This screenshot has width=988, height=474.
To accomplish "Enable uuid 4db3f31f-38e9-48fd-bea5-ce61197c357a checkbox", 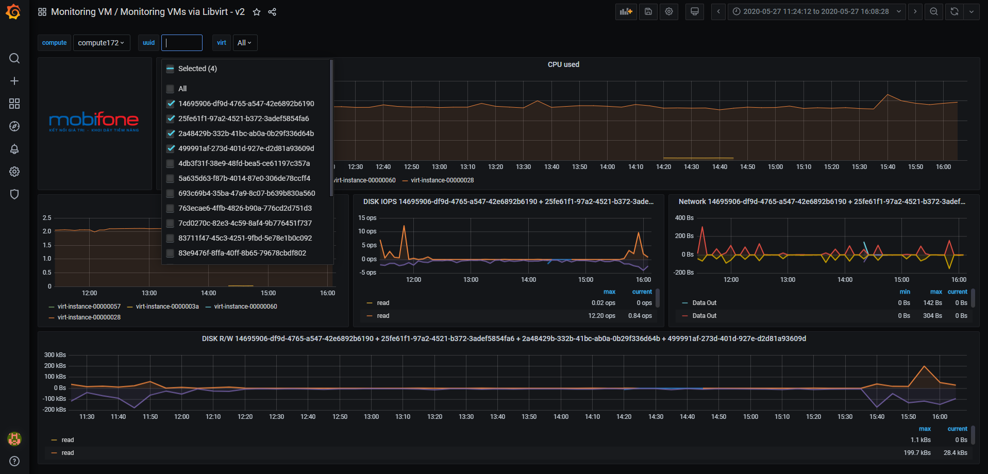I will pyautogui.click(x=171, y=163).
